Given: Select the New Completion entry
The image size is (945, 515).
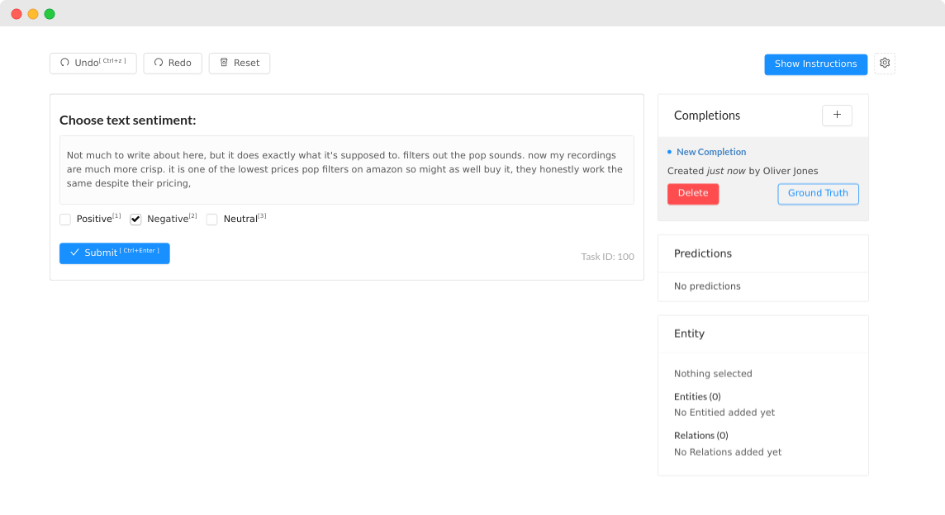Looking at the screenshot, I should (x=710, y=152).
